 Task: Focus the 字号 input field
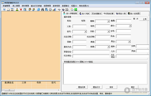coord(124,31)
